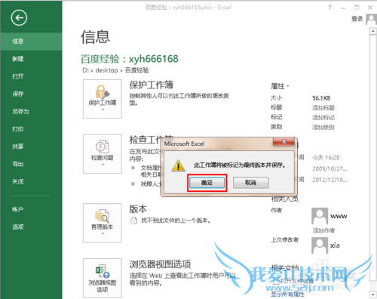
Task: Click the dialog message 此工作簿将被标记为最终版本并保存
Action: click(x=239, y=165)
